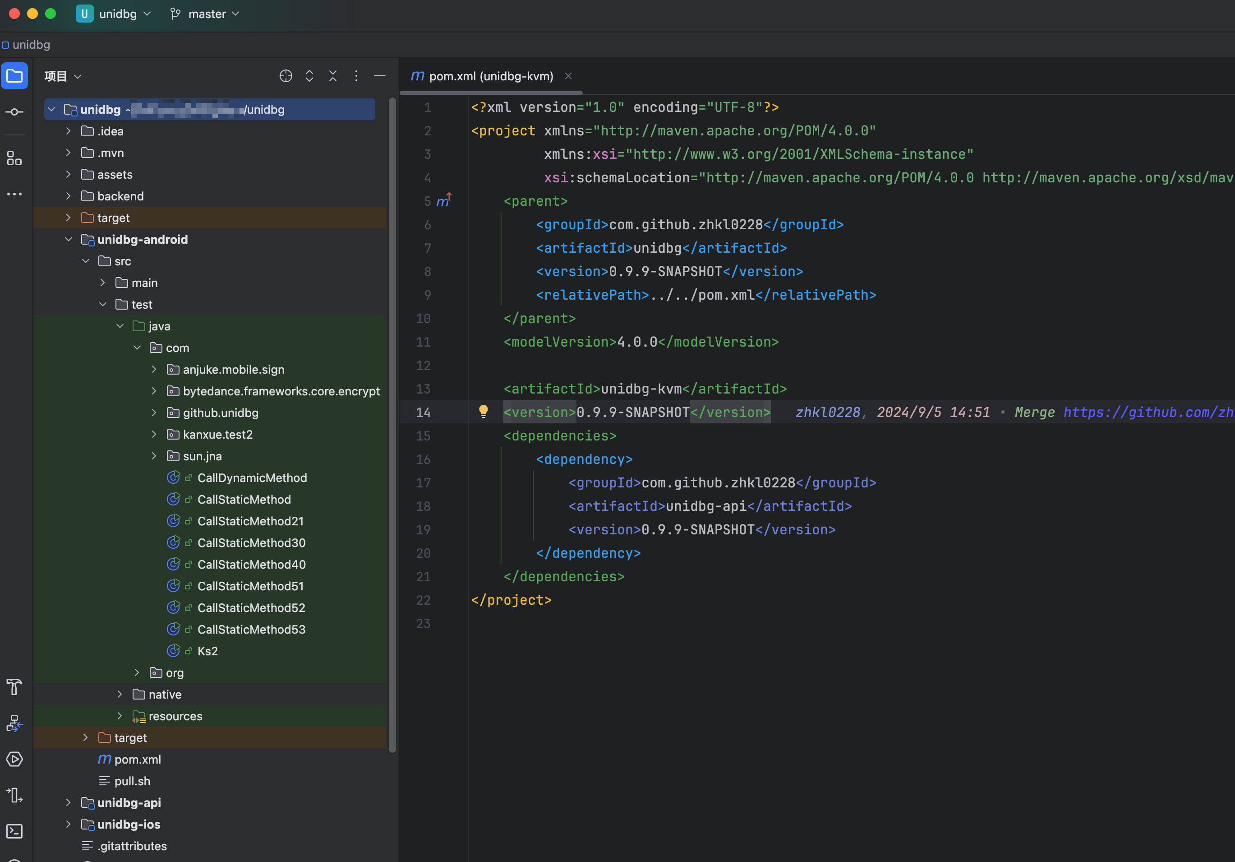Click the project tree vertical scrollbar

(392, 425)
